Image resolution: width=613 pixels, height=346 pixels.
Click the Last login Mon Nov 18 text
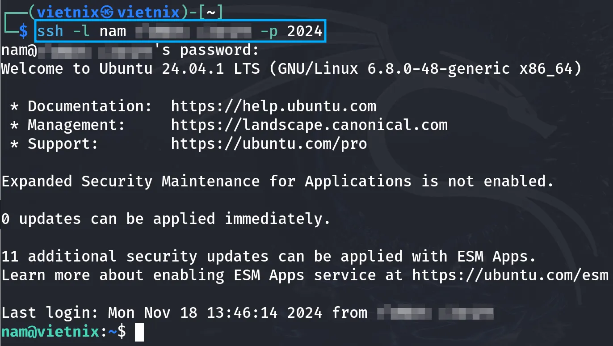point(162,312)
